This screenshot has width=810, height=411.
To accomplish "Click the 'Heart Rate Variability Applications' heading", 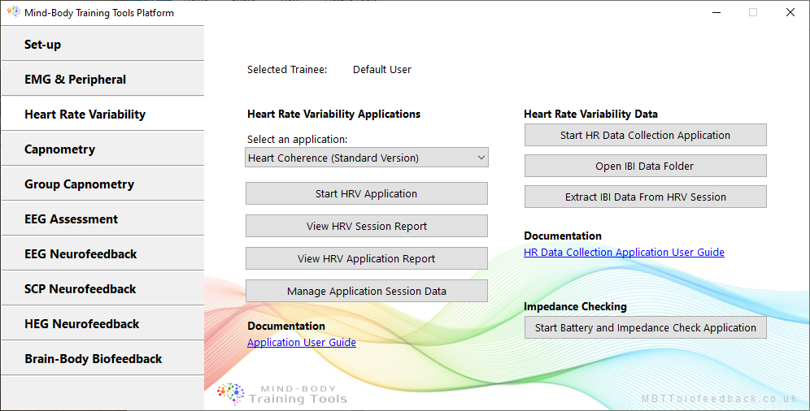I will (333, 114).
